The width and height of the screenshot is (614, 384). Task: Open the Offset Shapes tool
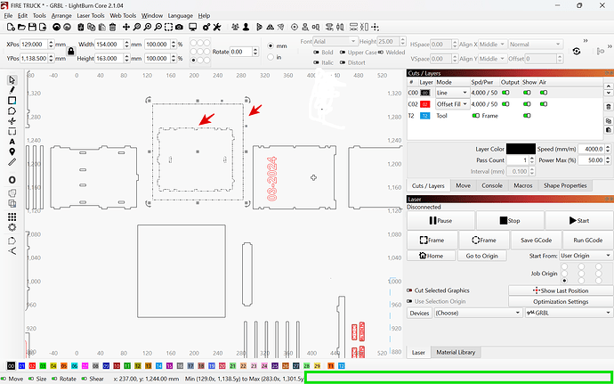click(x=12, y=180)
